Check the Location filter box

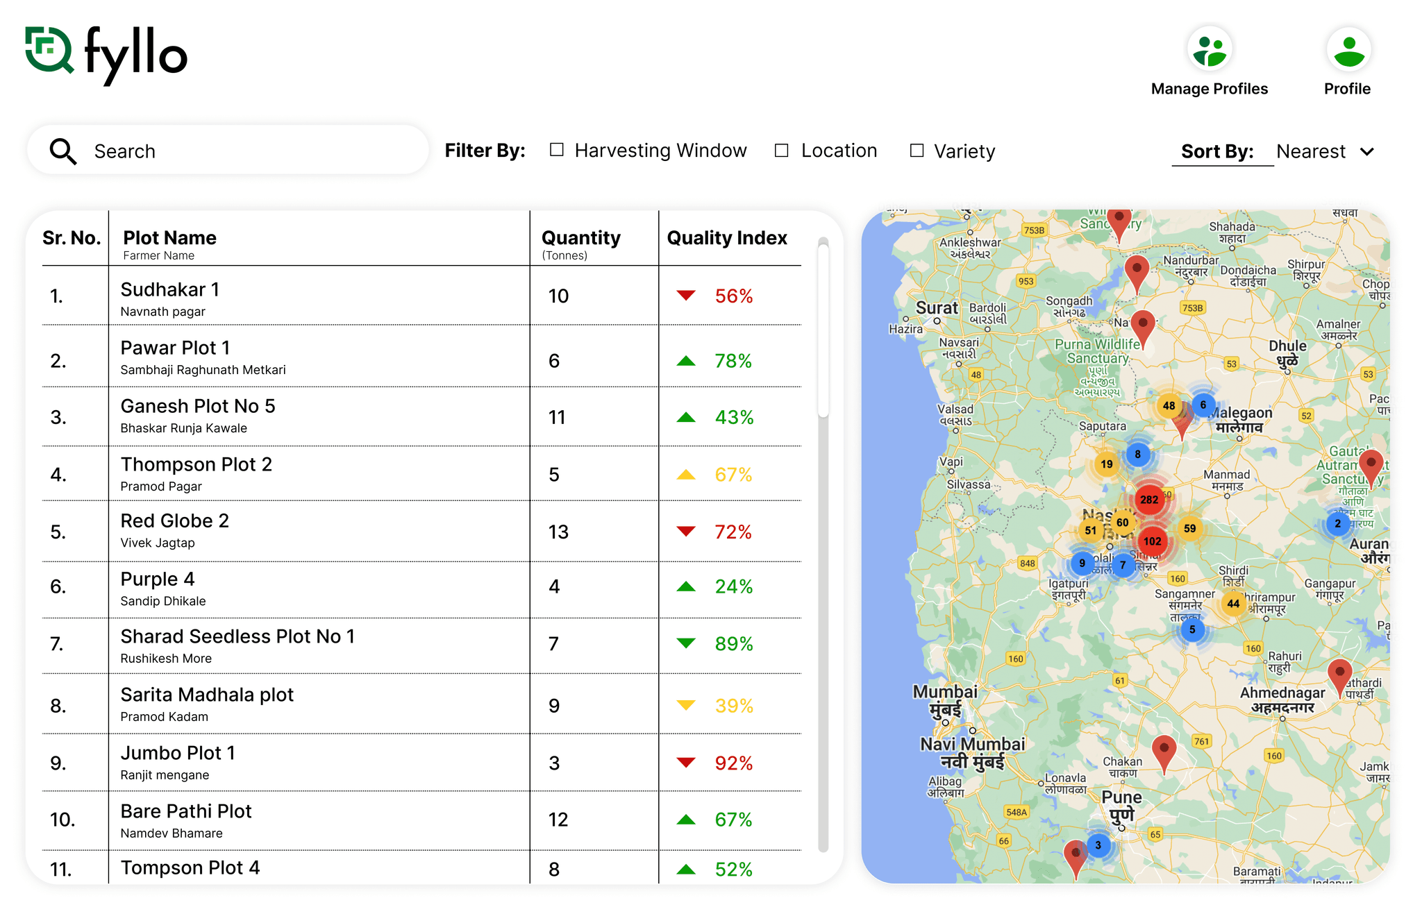782,151
